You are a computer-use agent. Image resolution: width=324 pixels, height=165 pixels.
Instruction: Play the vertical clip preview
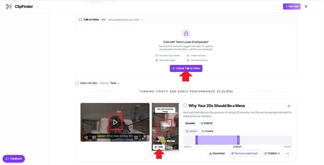pyautogui.click(x=165, y=126)
